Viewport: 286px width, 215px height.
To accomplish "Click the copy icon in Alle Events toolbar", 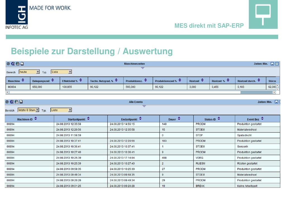I will [12, 102].
